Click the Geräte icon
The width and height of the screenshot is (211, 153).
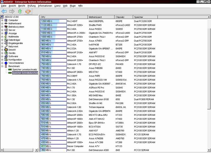tap(6, 53)
